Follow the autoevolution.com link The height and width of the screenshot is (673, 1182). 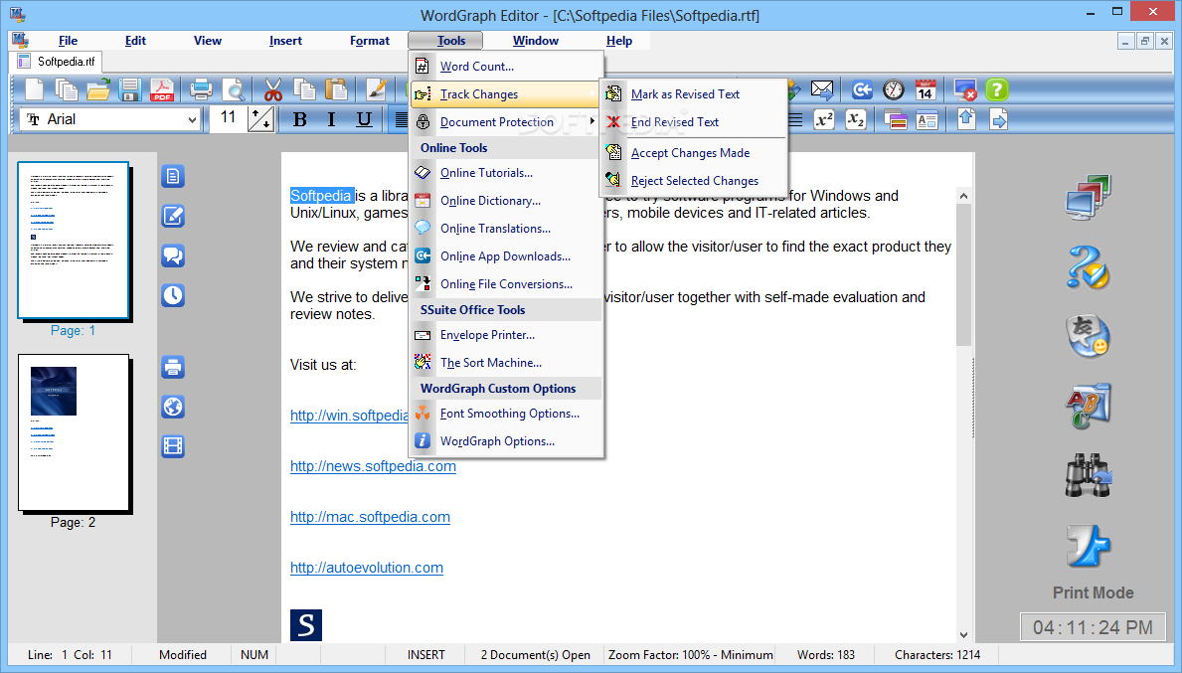pos(367,568)
